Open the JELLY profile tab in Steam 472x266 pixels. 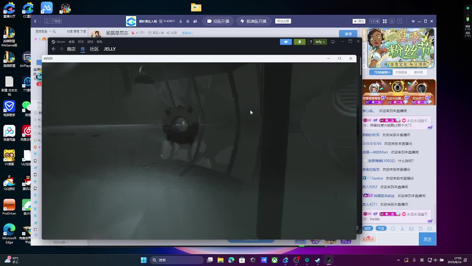(110, 49)
